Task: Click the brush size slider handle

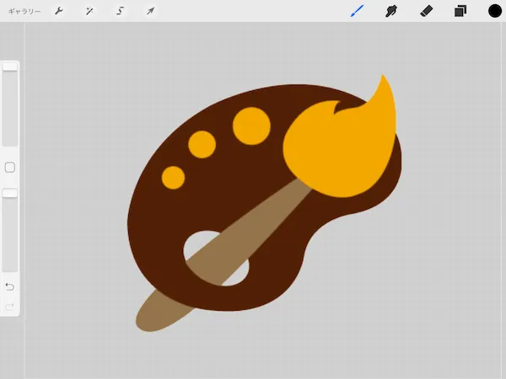Action: [x=10, y=67]
